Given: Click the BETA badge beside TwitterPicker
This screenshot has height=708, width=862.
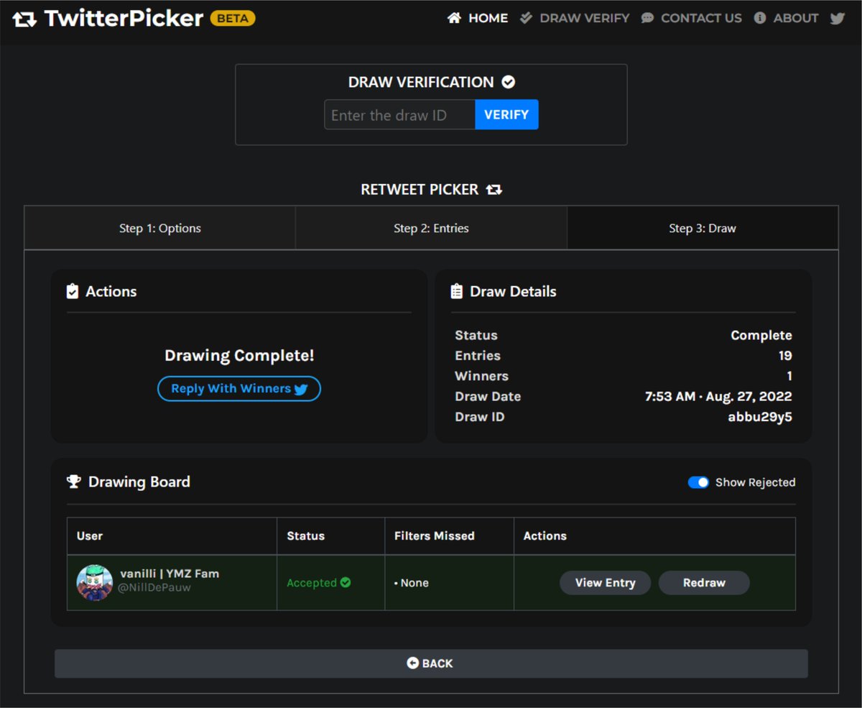Looking at the screenshot, I should 233,18.
